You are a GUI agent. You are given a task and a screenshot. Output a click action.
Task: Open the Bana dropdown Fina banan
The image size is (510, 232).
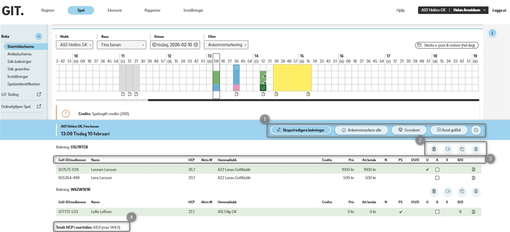click(x=122, y=45)
